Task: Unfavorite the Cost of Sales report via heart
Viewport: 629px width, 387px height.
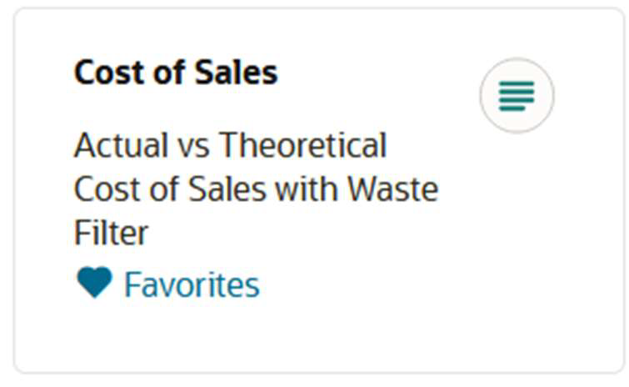Action: point(93,284)
